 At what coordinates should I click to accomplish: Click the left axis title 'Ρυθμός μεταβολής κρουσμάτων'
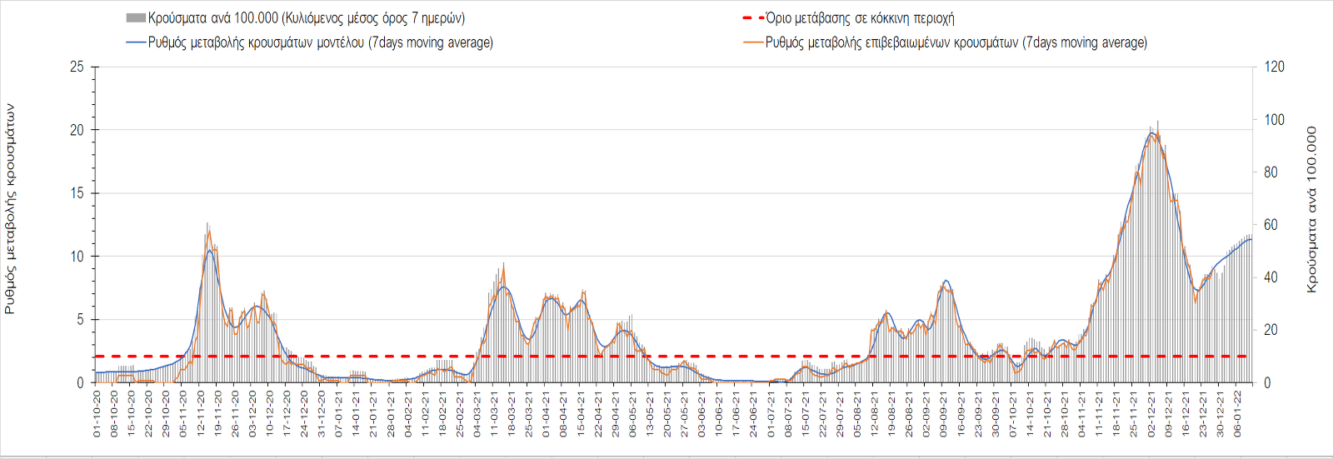click(x=10, y=208)
